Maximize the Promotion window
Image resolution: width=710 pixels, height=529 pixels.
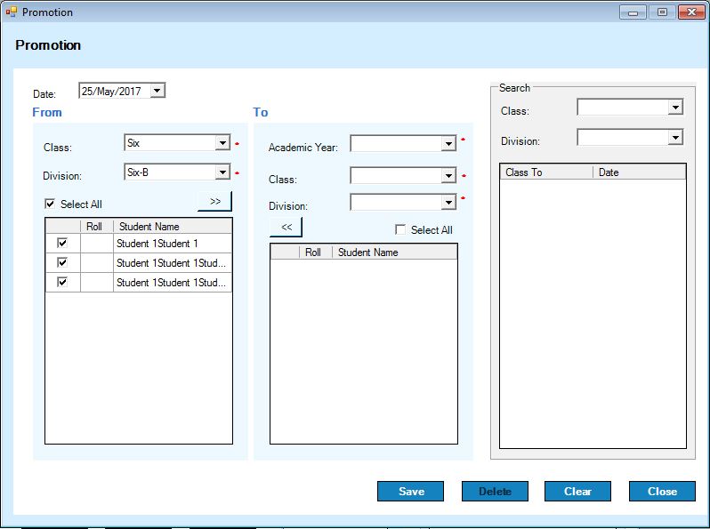pos(661,12)
